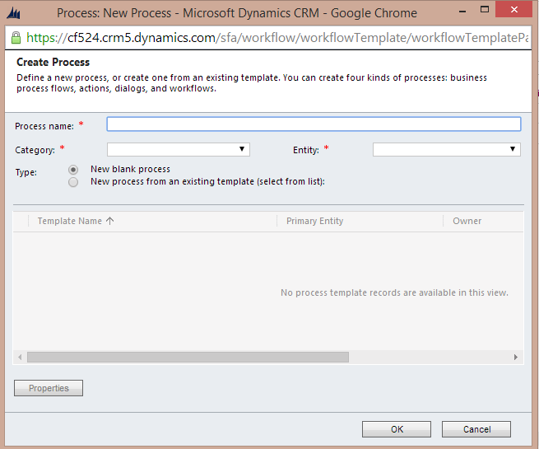Click inside the Process name field

(x=314, y=124)
